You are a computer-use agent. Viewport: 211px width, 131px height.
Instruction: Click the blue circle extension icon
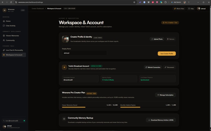click(144, 2)
